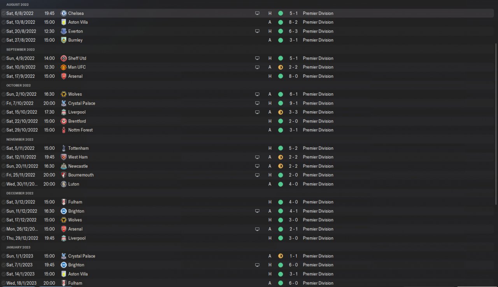The height and width of the screenshot is (287, 498).
Task: Open the Chelsea team name link
Action: [x=76, y=13]
